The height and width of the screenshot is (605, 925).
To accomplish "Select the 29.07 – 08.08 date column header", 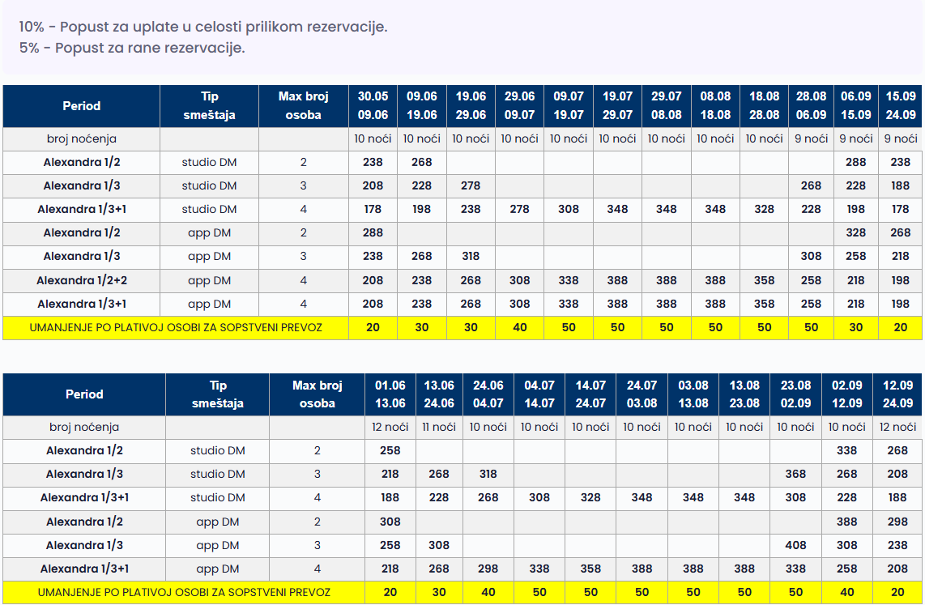I will click(666, 106).
